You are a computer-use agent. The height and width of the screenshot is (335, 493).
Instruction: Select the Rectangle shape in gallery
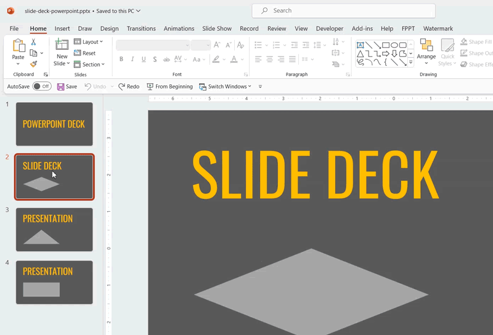[386, 45]
